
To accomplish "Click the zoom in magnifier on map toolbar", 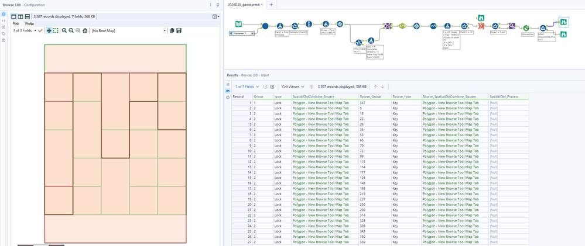I will click(x=64, y=30).
